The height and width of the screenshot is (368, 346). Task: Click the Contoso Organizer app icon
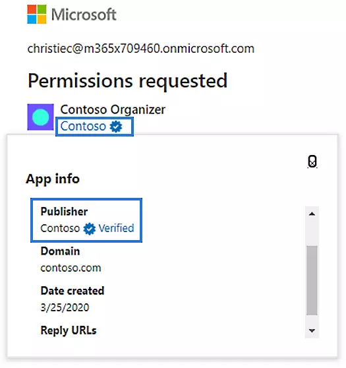pyautogui.click(x=40, y=117)
